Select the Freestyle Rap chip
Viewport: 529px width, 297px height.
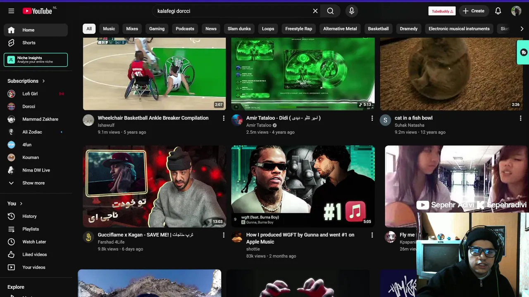(x=298, y=28)
